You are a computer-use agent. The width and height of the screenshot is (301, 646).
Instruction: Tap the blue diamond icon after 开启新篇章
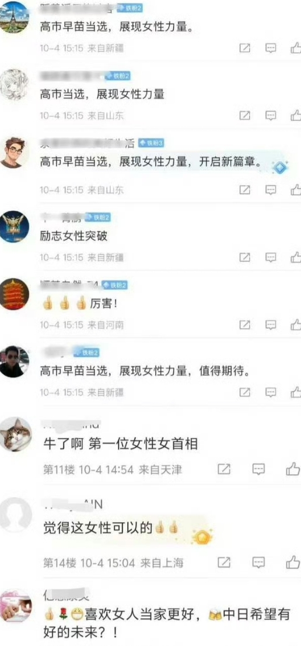coord(279,167)
